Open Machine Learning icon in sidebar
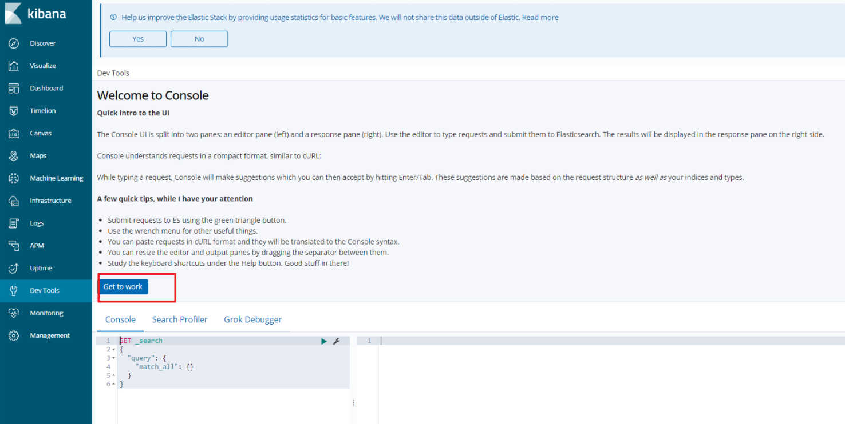The height and width of the screenshot is (424, 845). tap(14, 178)
